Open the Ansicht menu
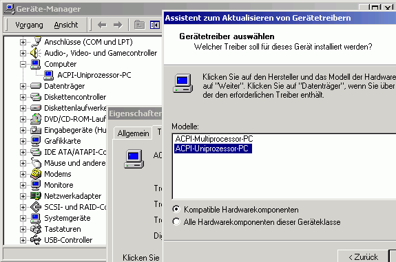 coord(66,25)
